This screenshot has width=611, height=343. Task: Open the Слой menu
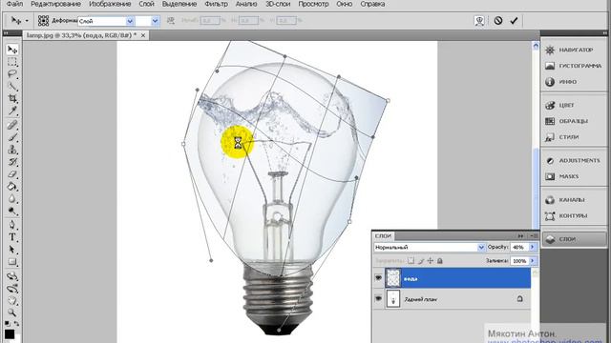click(146, 4)
